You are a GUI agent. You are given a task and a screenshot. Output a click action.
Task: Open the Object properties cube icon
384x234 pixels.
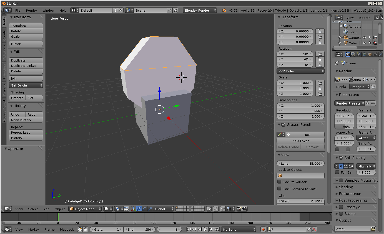[370, 55]
